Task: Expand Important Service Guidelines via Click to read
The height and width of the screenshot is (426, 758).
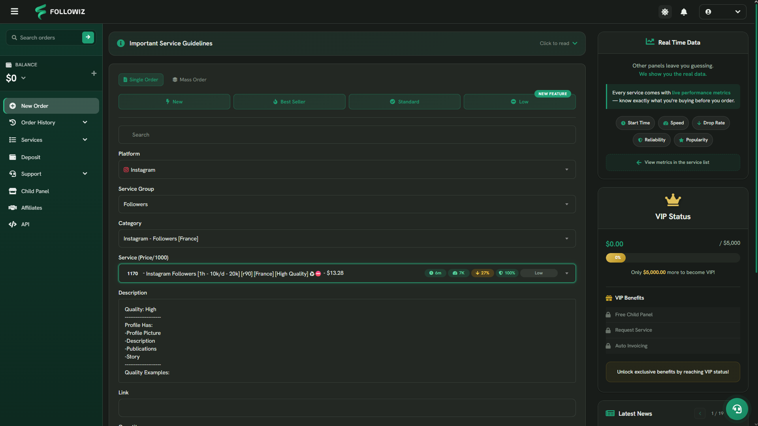Action: (x=558, y=43)
